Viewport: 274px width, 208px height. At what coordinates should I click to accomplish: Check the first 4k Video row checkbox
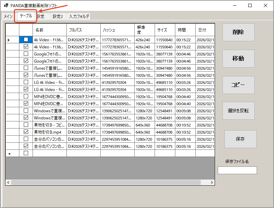(26, 40)
